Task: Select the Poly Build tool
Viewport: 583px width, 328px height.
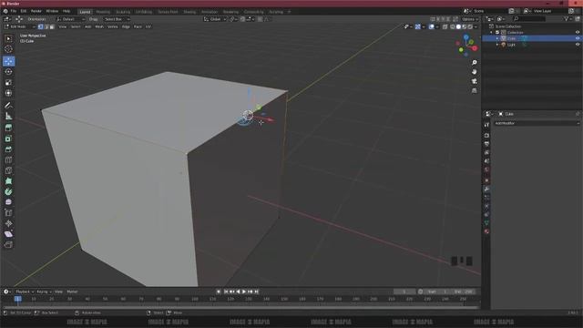Action: point(8,181)
